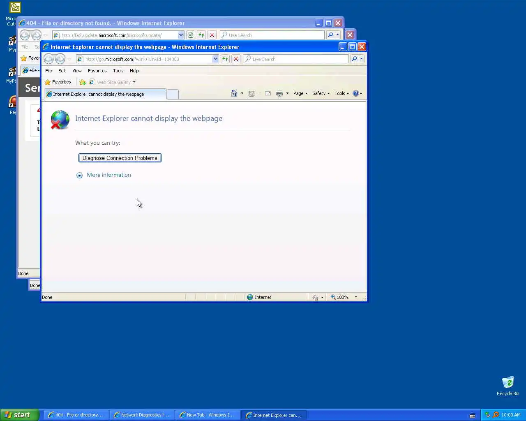Click Add to Favorites Bar icon
Viewport: 526px width, 421px height.
click(x=82, y=82)
